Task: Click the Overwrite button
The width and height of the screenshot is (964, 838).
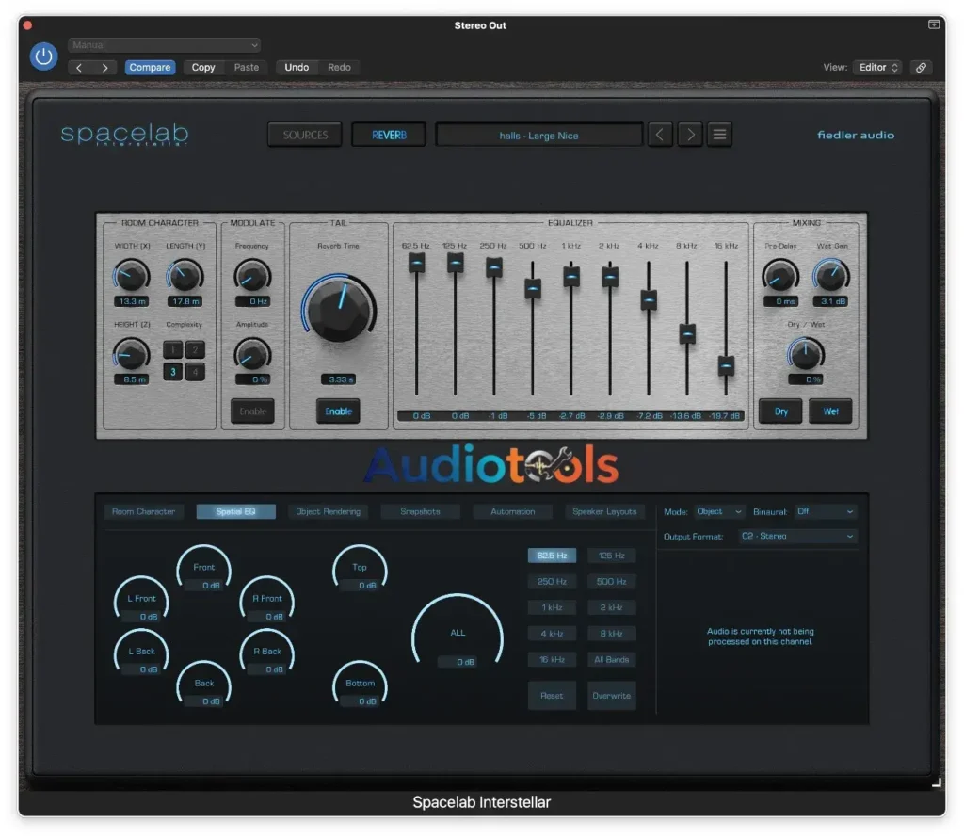Action: pos(612,696)
